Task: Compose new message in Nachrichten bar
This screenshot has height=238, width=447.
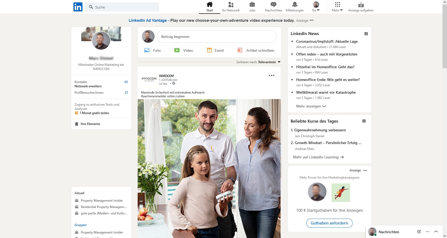Action: pos(419,232)
